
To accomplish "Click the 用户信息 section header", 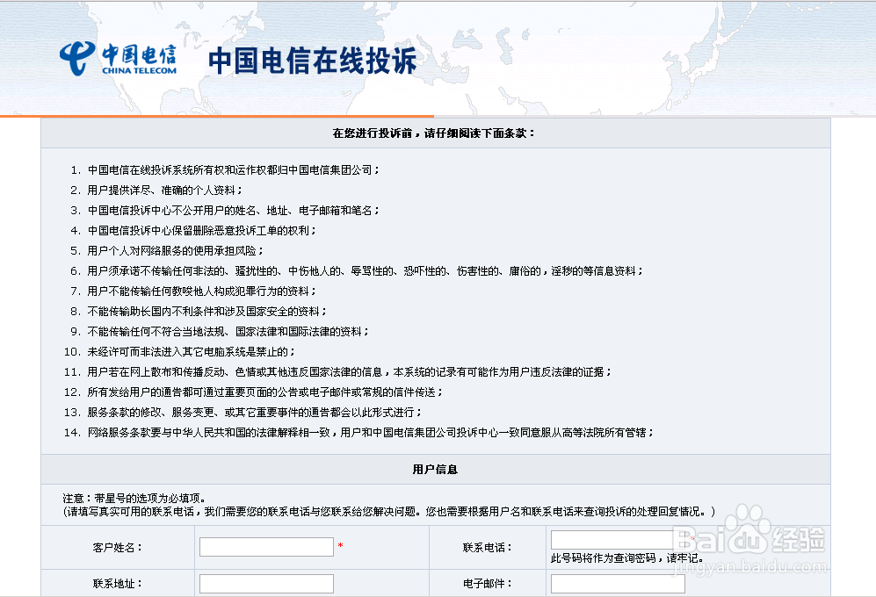I will (x=438, y=470).
